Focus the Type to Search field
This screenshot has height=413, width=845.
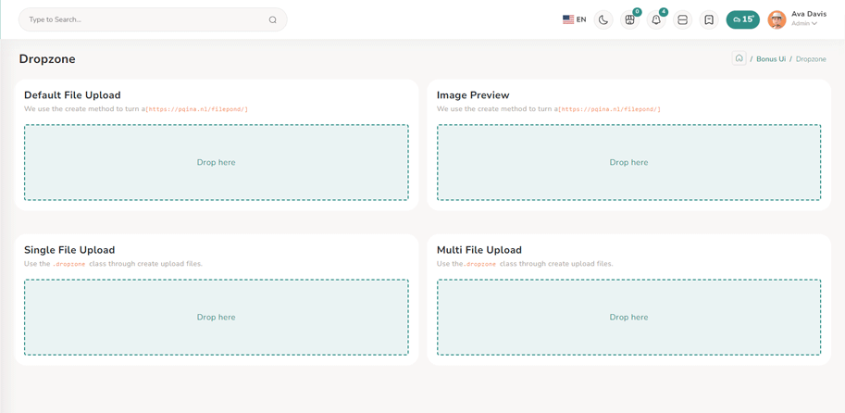tap(139, 19)
